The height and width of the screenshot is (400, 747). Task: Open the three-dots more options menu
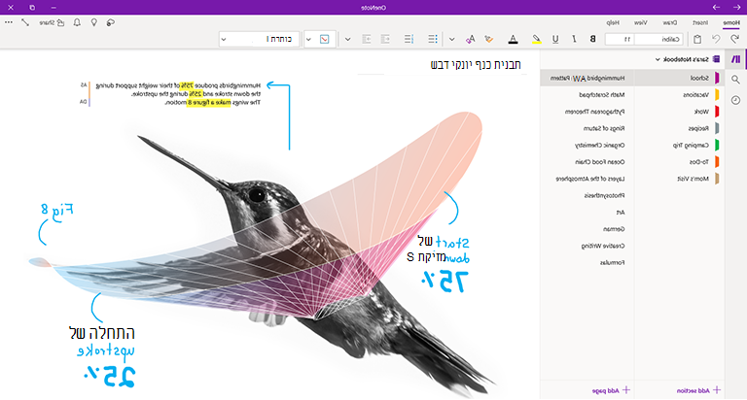pyautogui.click(x=9, y=22)
